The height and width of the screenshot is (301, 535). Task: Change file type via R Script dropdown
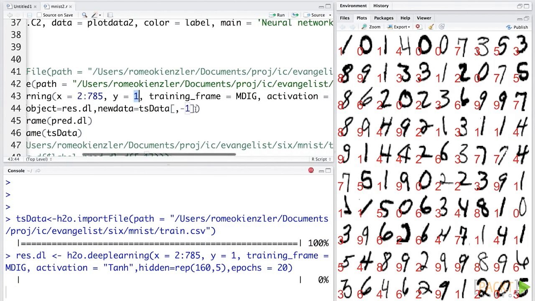[x=321, y=159]
